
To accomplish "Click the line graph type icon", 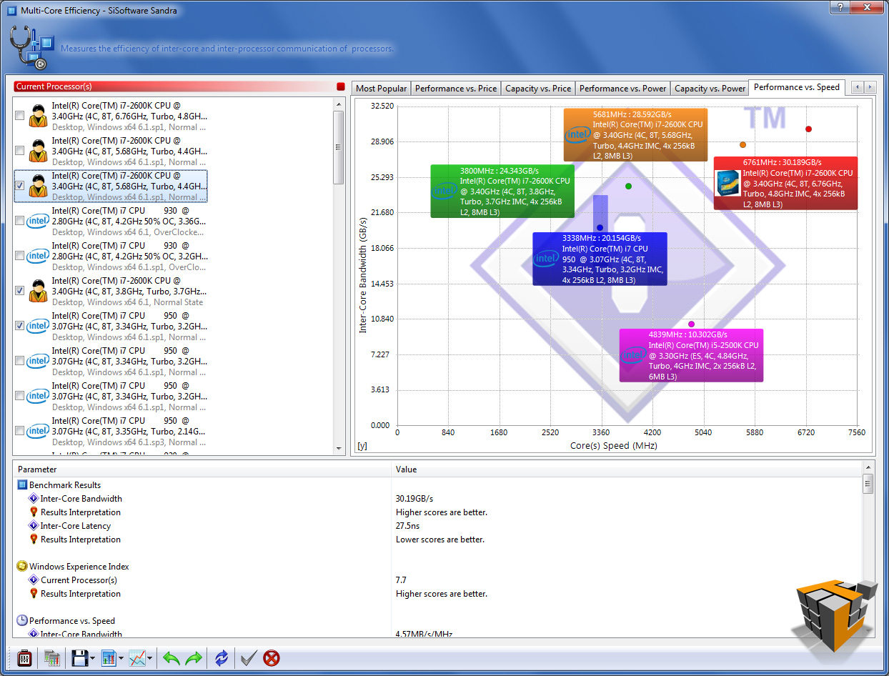I will pos(137,658).
